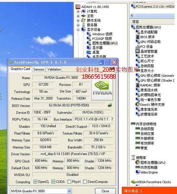This screenshot has width=177, height=194.
Task: Select the 主板 motherboard icon
Action: [83, 16]
